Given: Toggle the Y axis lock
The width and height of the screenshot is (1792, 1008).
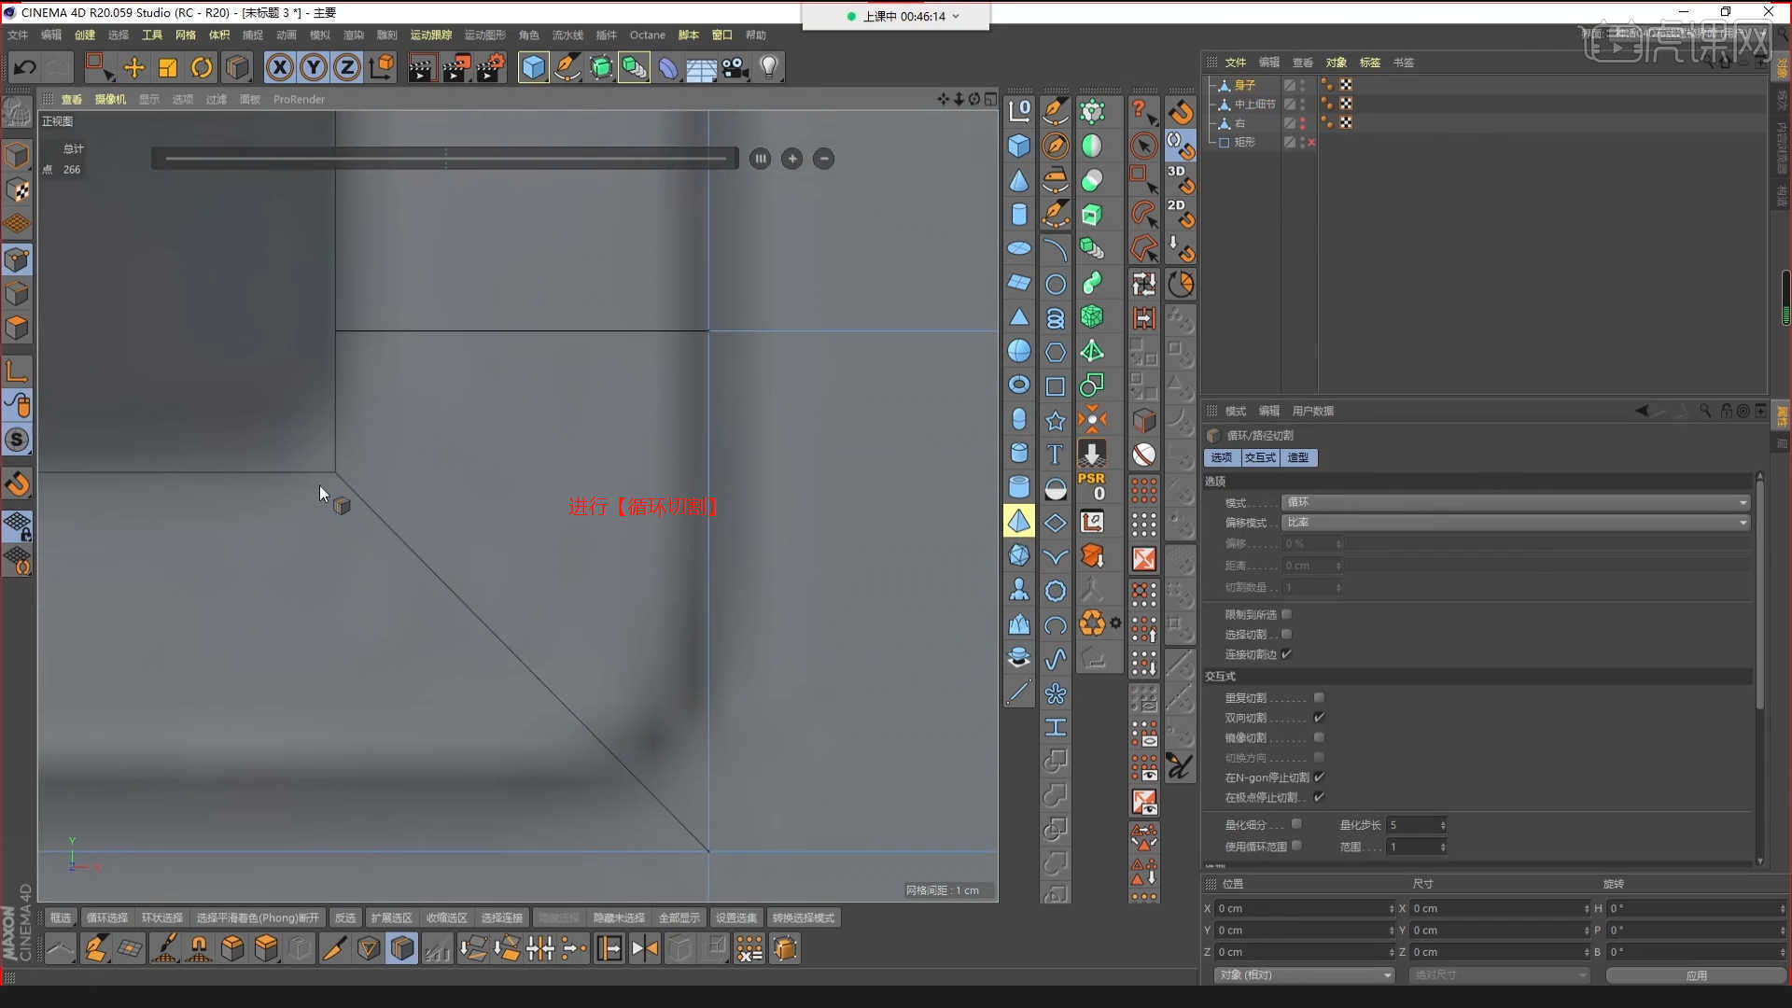Looking at the screenshot, I should coord(314,67).
